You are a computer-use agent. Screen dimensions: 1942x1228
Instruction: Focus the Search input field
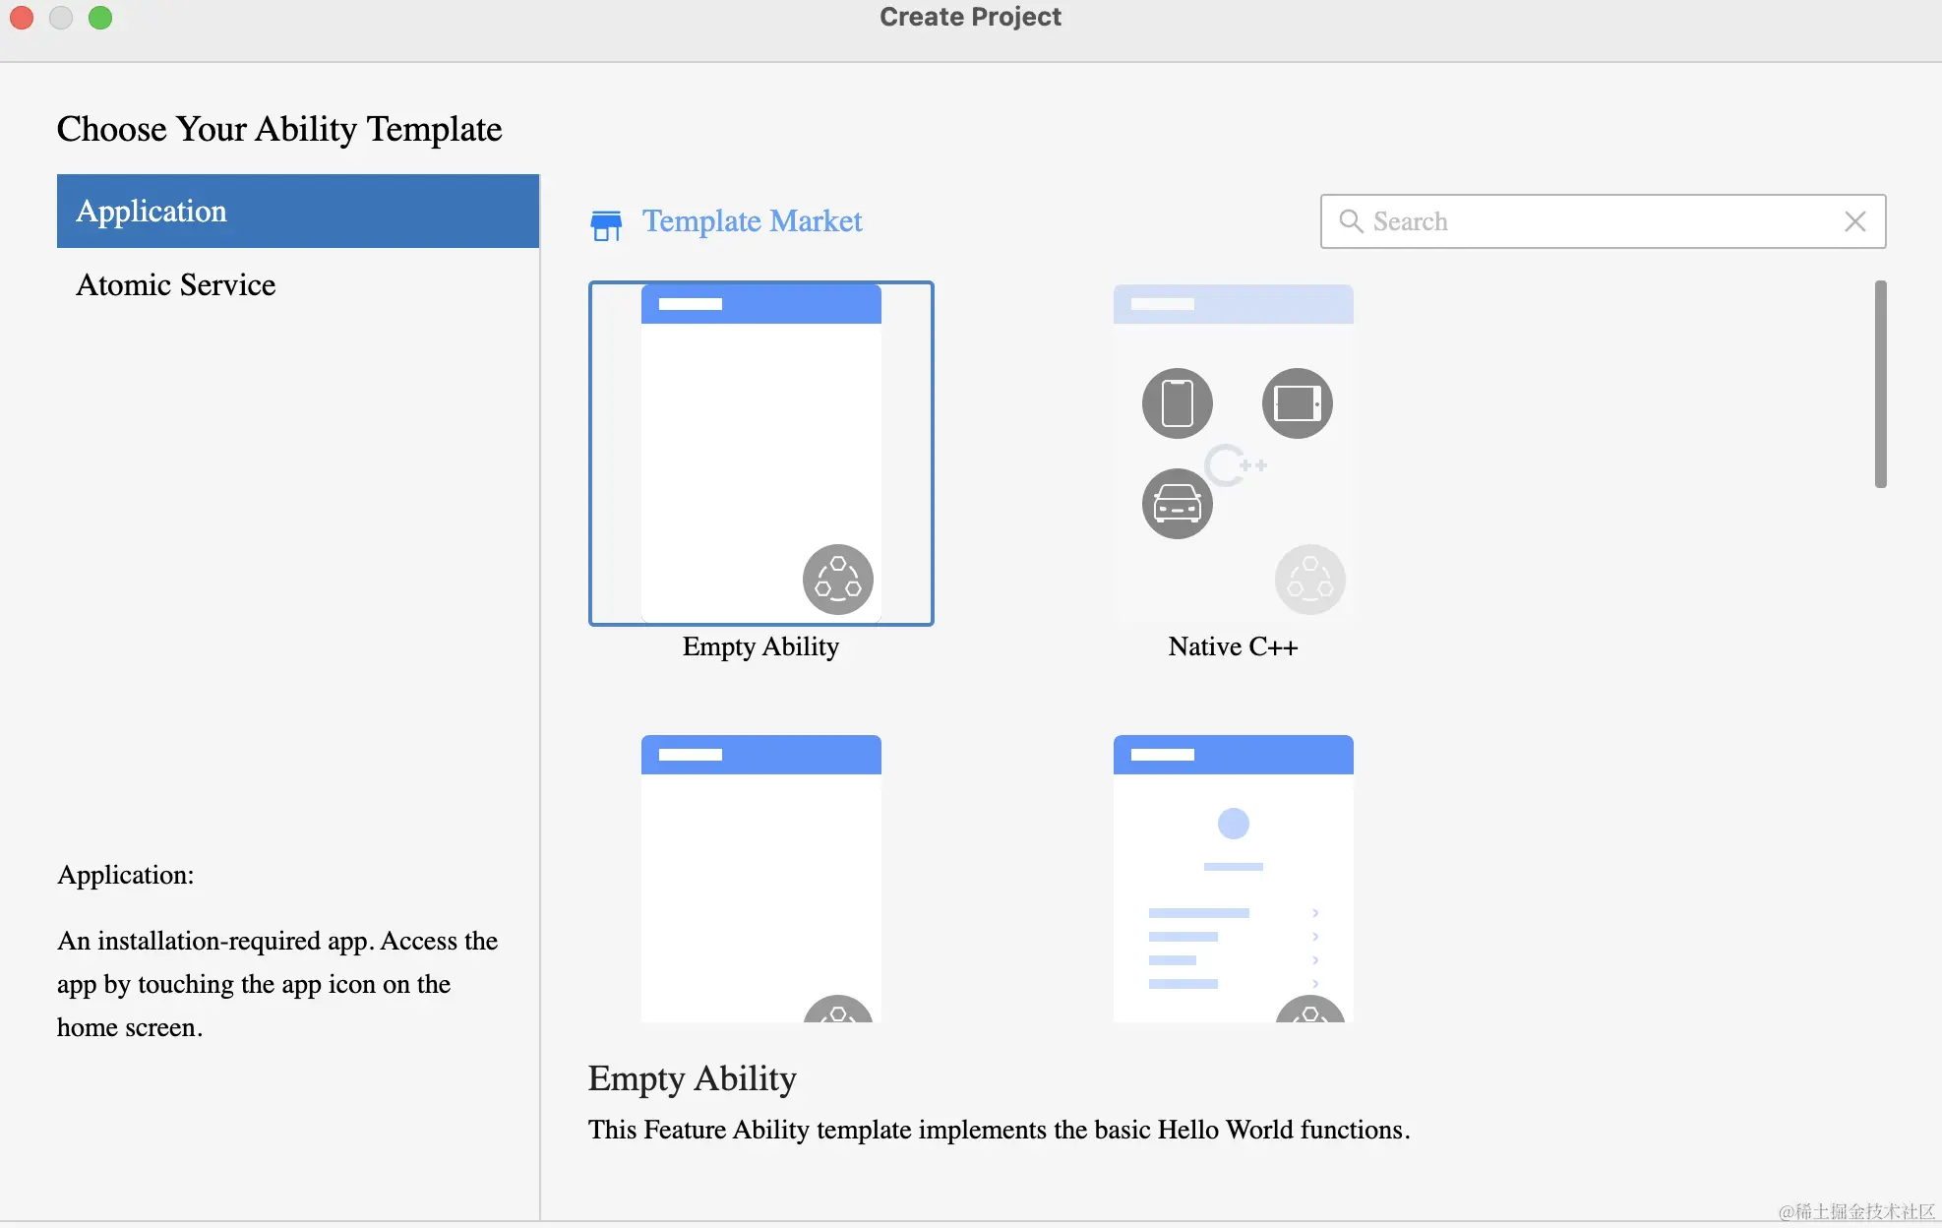click(1594, 221)
